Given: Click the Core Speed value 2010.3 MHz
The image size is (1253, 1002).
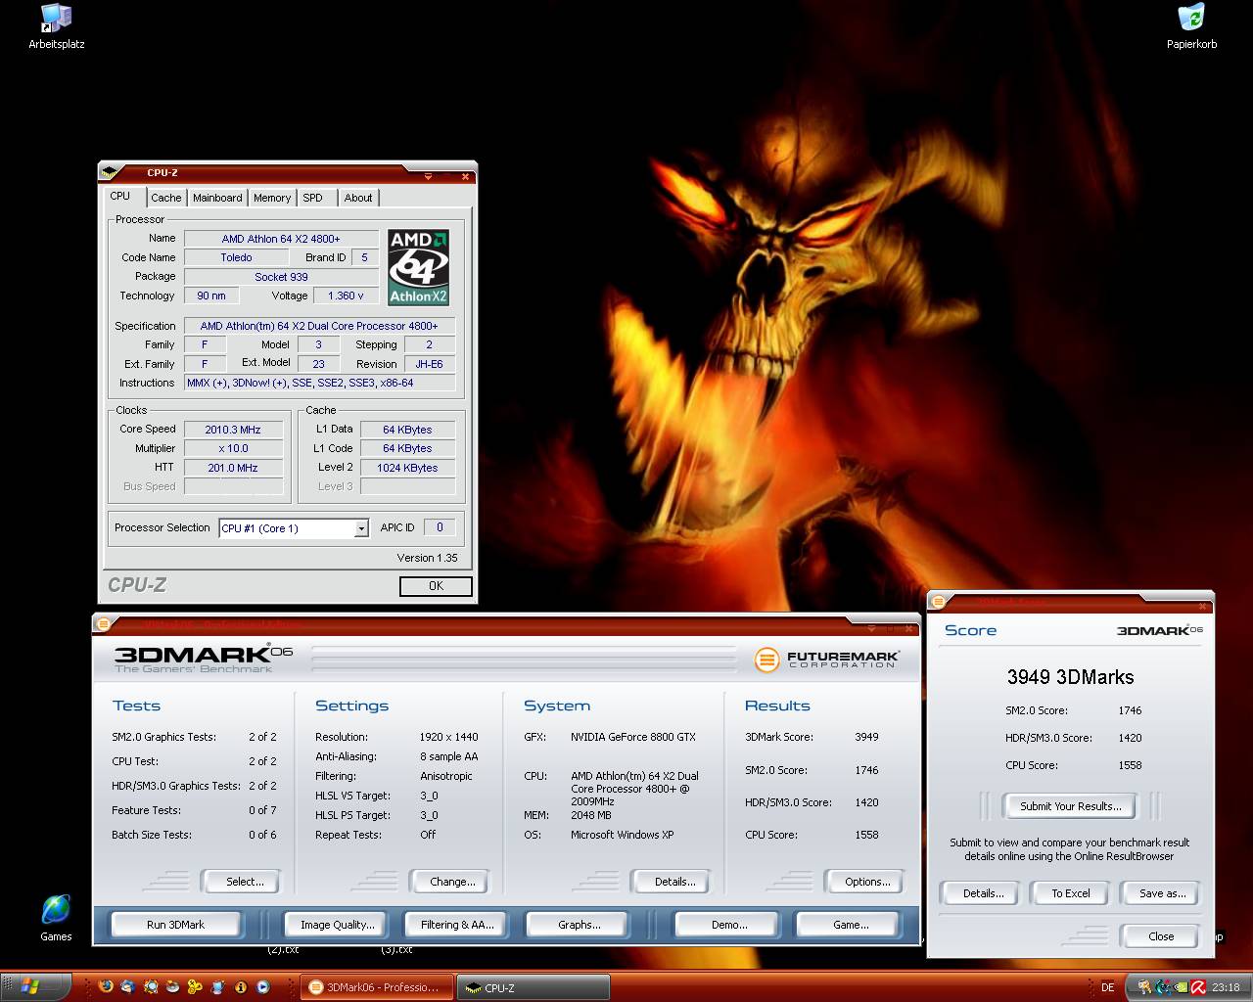Looking at the screenshot, I should click(233, 430).
